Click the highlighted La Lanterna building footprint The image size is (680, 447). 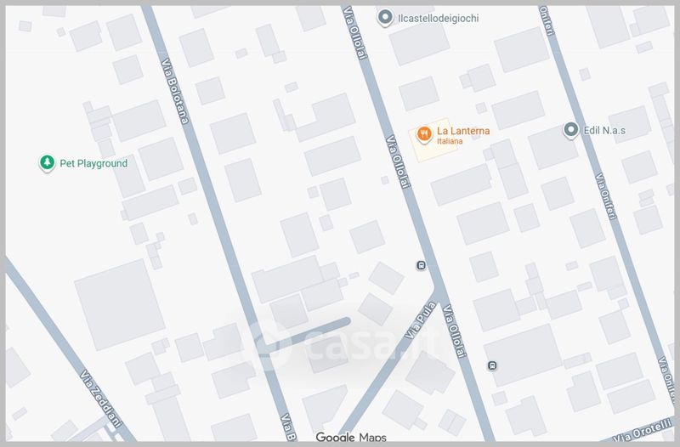[x=433, y=140]
